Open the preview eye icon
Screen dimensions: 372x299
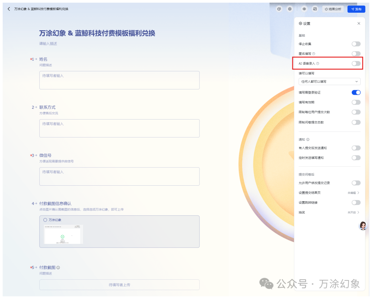(304, 9)
